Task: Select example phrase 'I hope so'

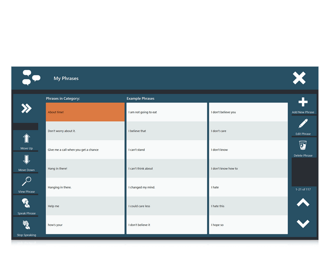Action: (248, 225)
